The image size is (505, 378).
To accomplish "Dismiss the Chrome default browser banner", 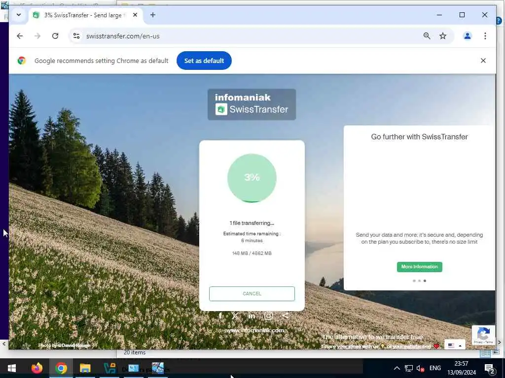I will pos(483,61).
